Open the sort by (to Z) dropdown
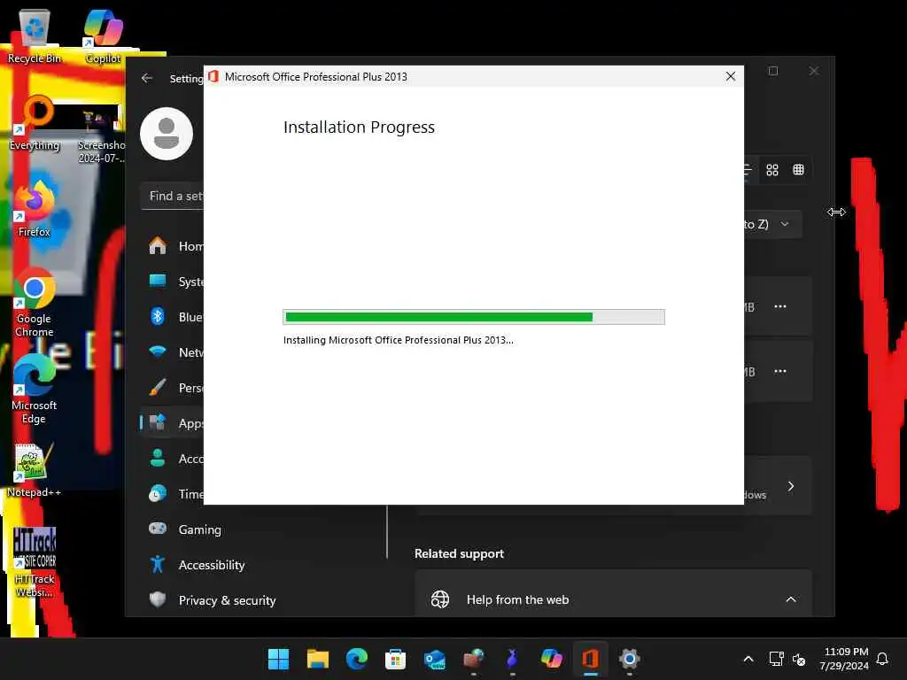The image size is (907, 680). pos(772,224)
